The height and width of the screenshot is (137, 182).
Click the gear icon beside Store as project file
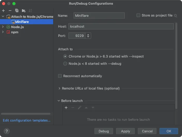176,15
